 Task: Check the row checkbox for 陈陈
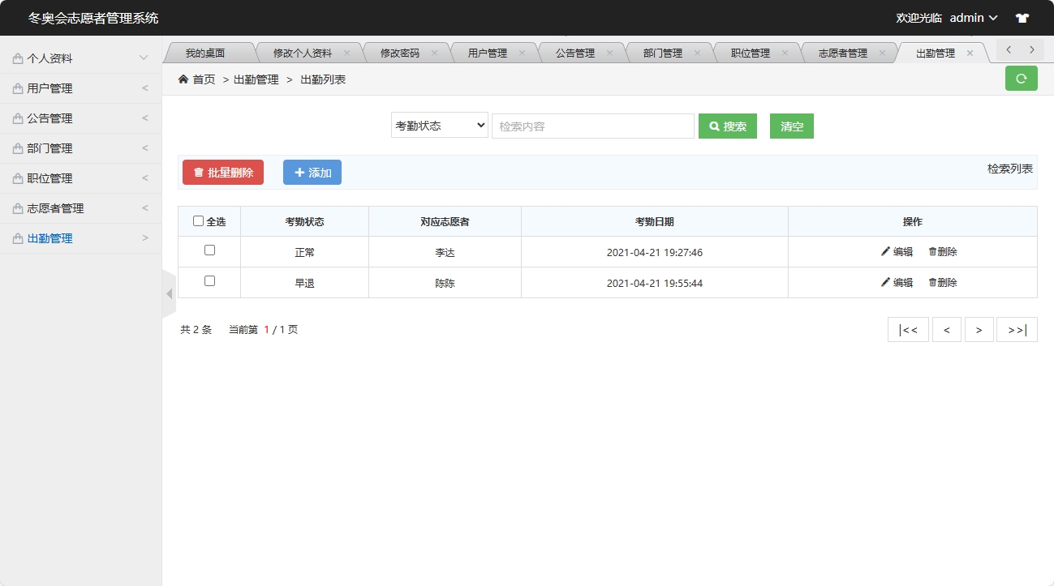[x=209, y=281]
